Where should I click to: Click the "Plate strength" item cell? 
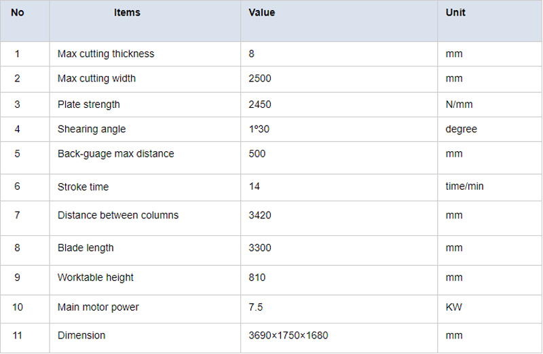[x=89, y=104]
